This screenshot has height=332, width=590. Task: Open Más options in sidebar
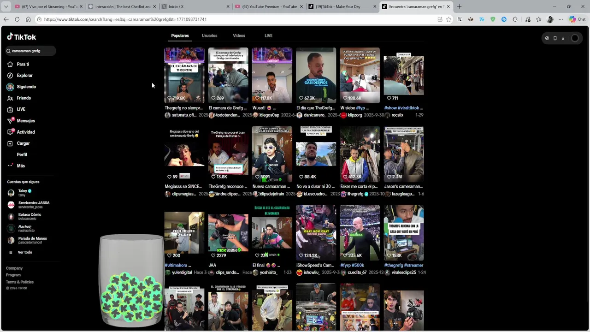pos(17,166)
